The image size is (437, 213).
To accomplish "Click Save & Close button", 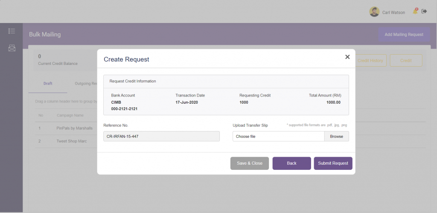I will (250, 163).
